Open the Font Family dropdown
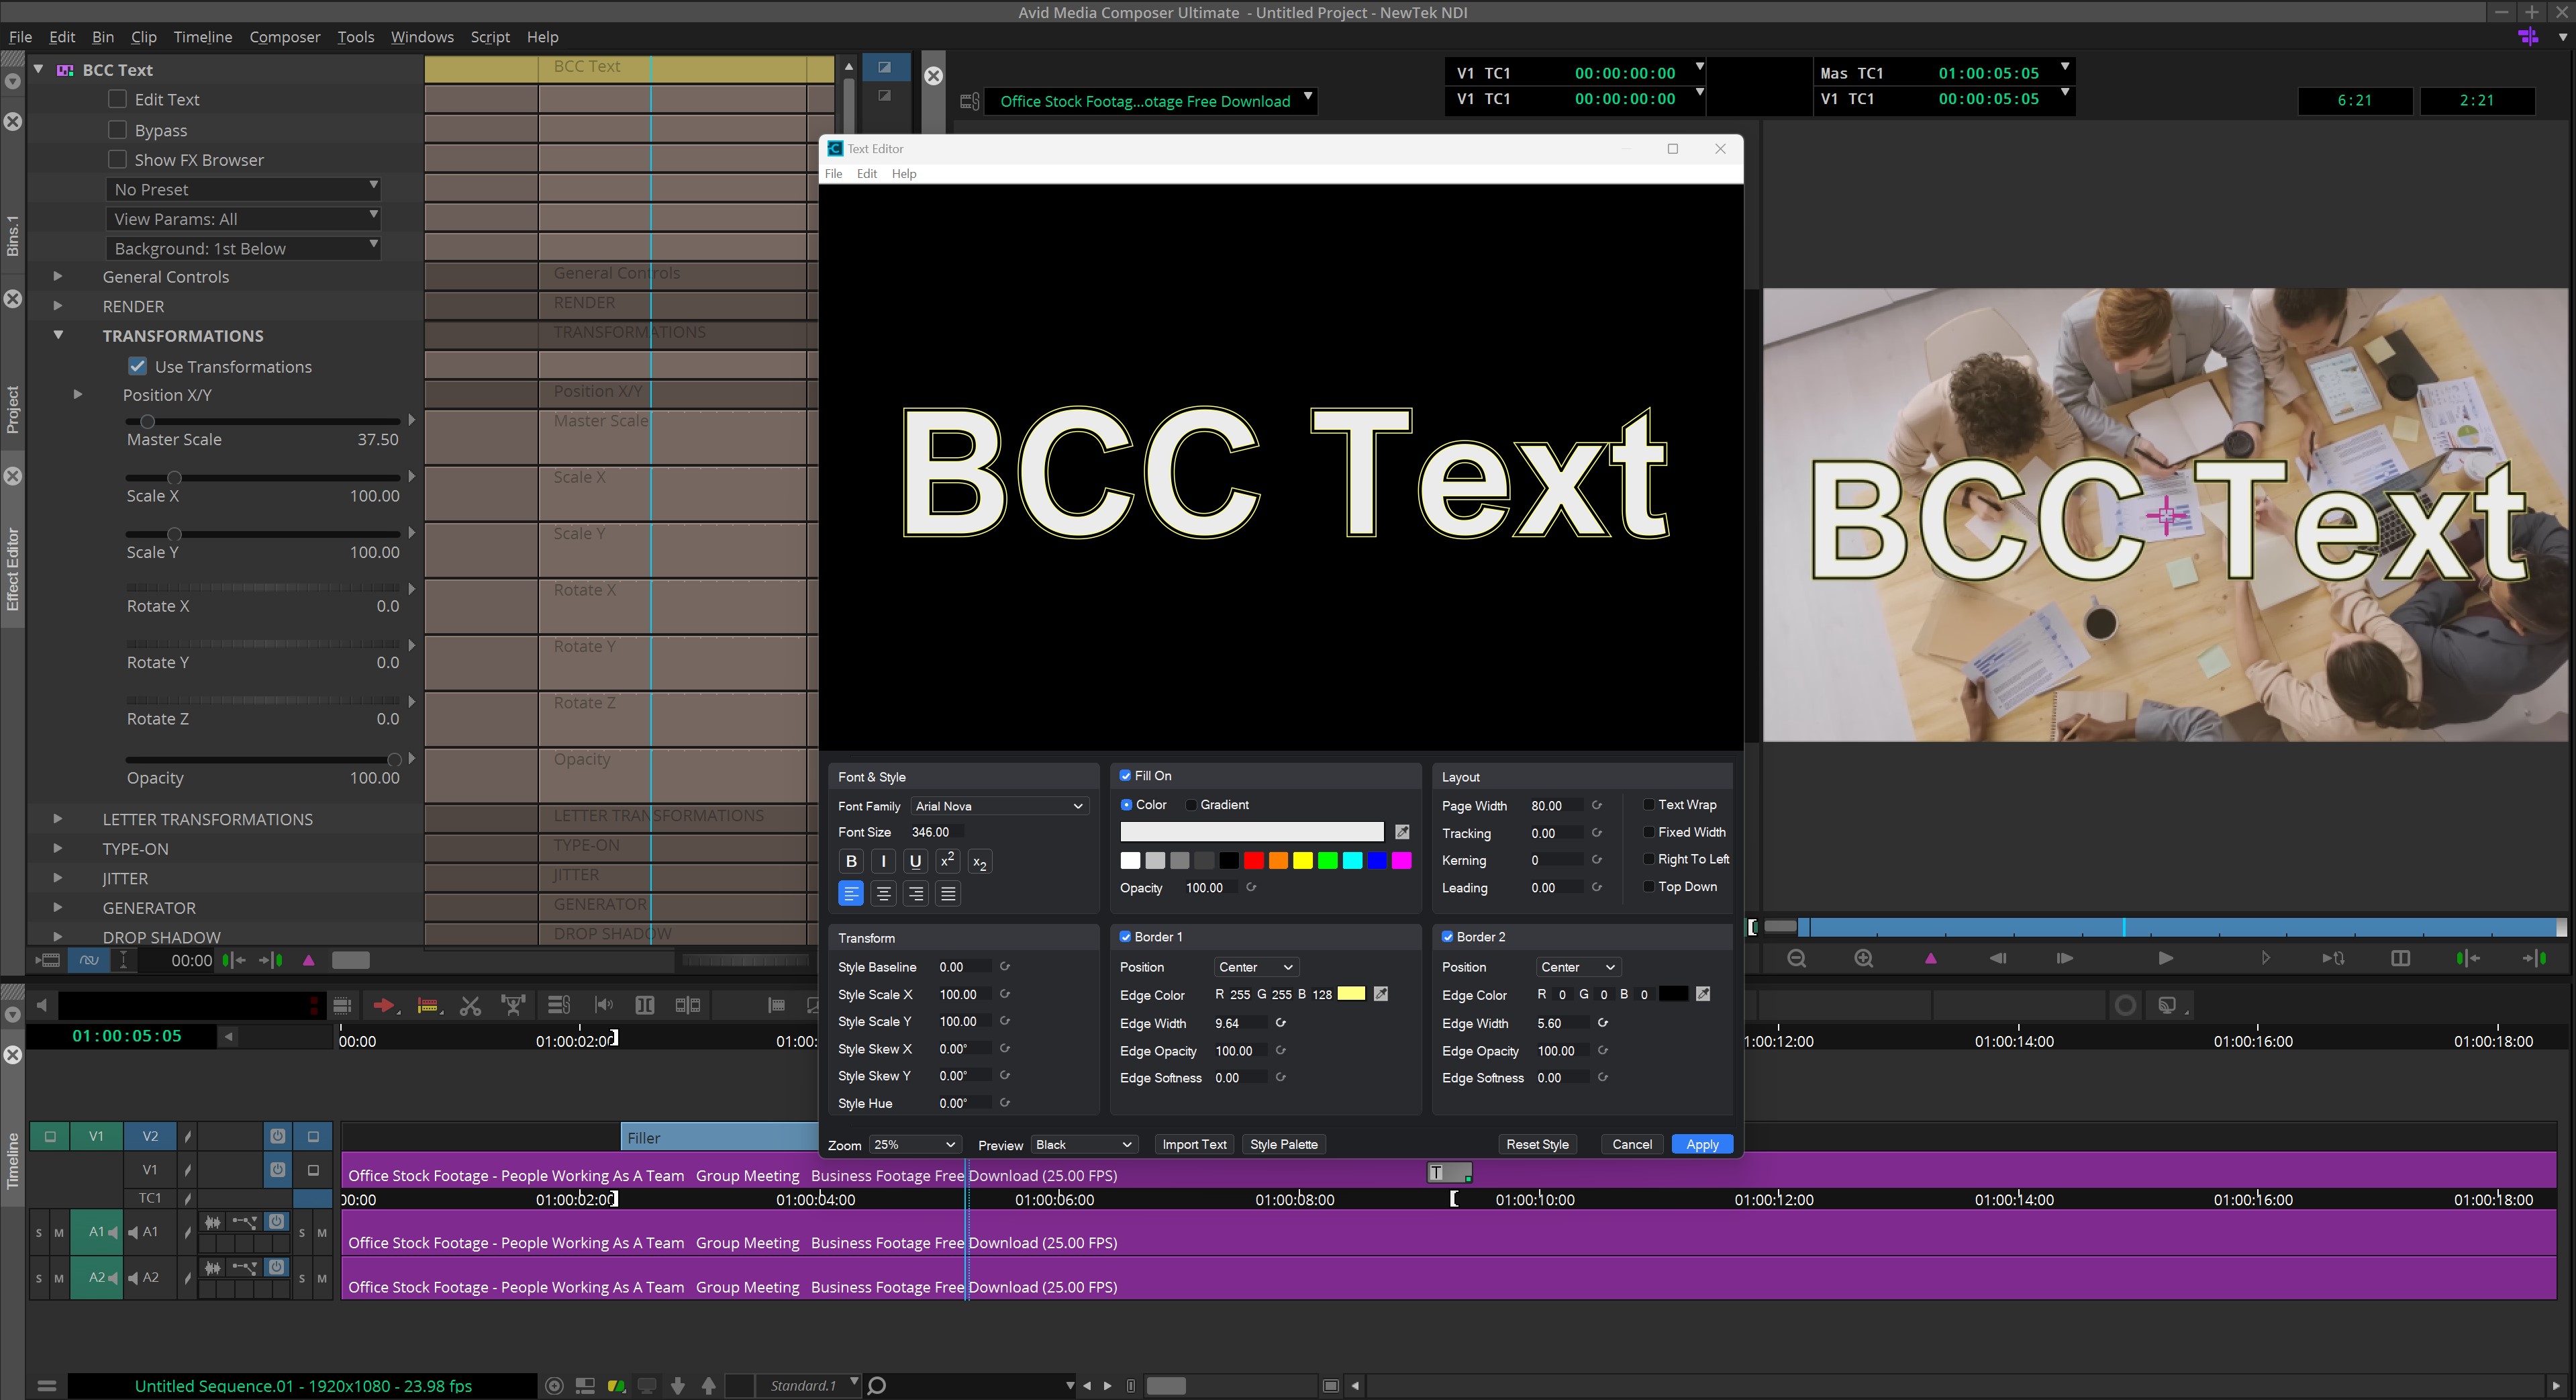 pyautogui.click(x=999, y=806)
